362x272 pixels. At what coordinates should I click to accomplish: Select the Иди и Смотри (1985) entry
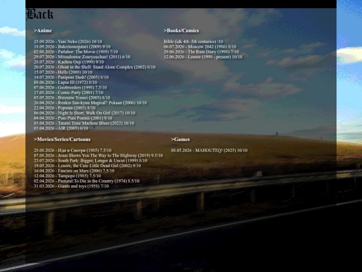pyautogui.click(x=72, y=150)
